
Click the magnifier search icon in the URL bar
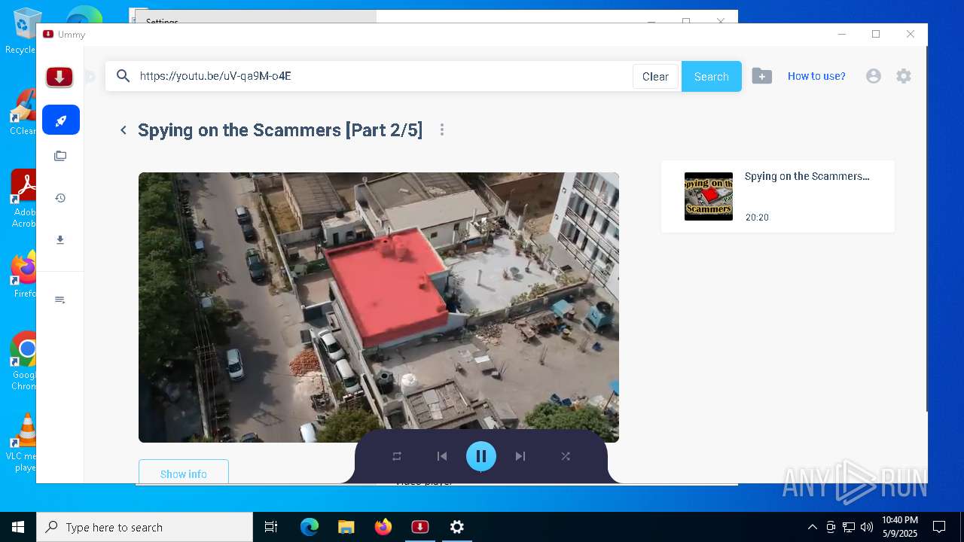(124, 76)
